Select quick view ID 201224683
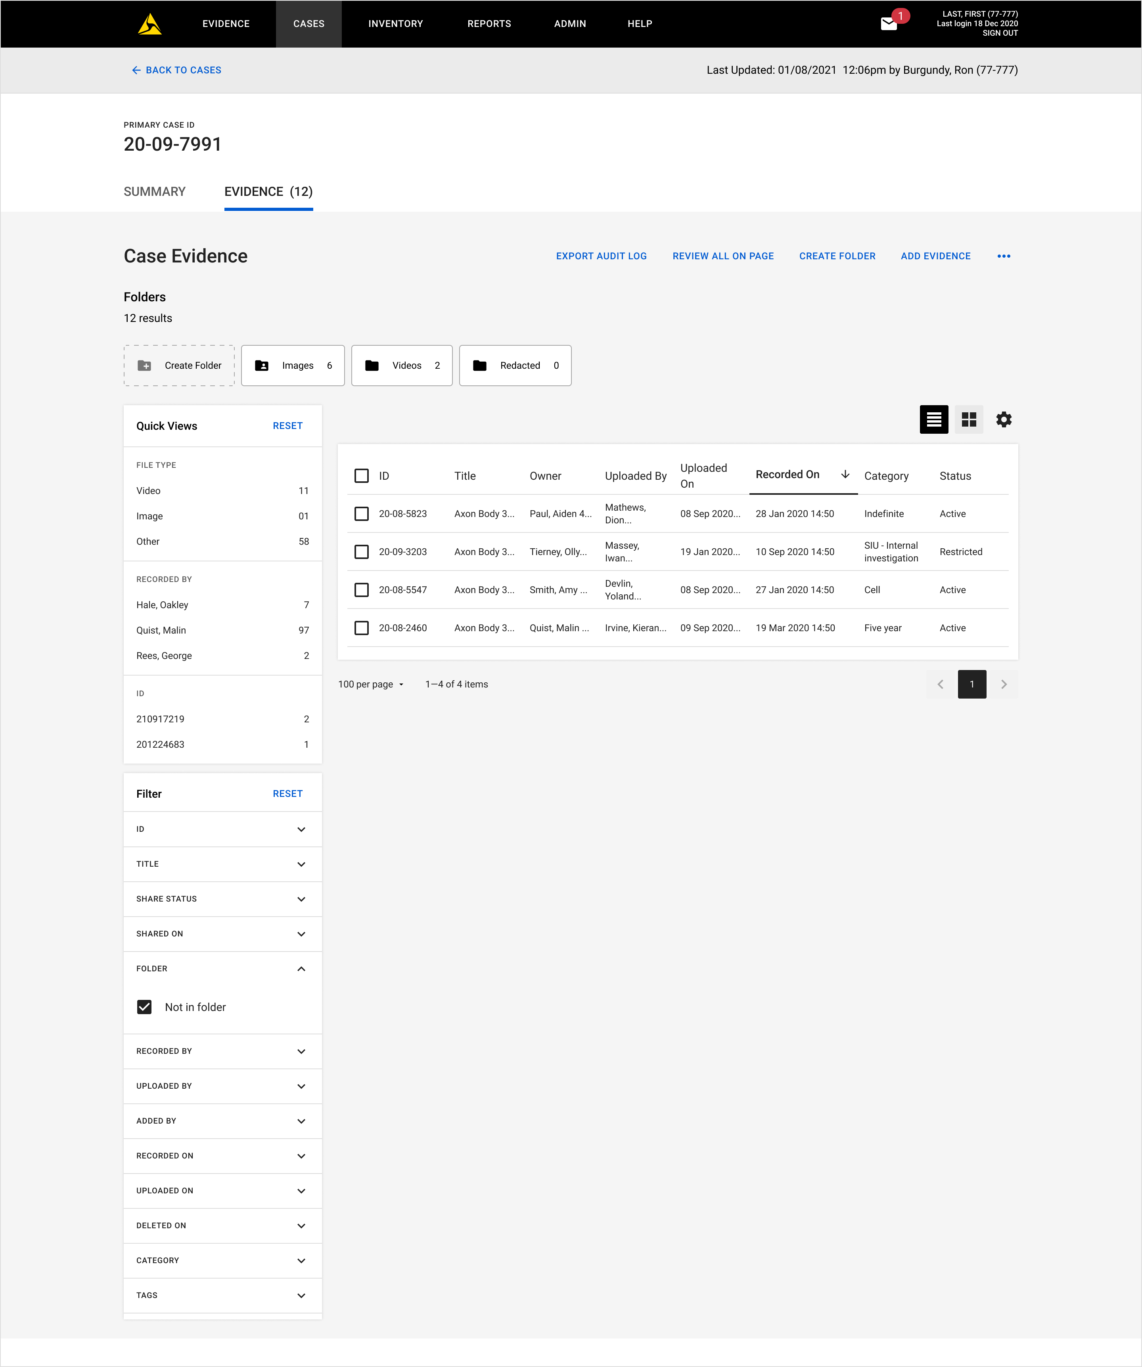 (x=223, y=745)
